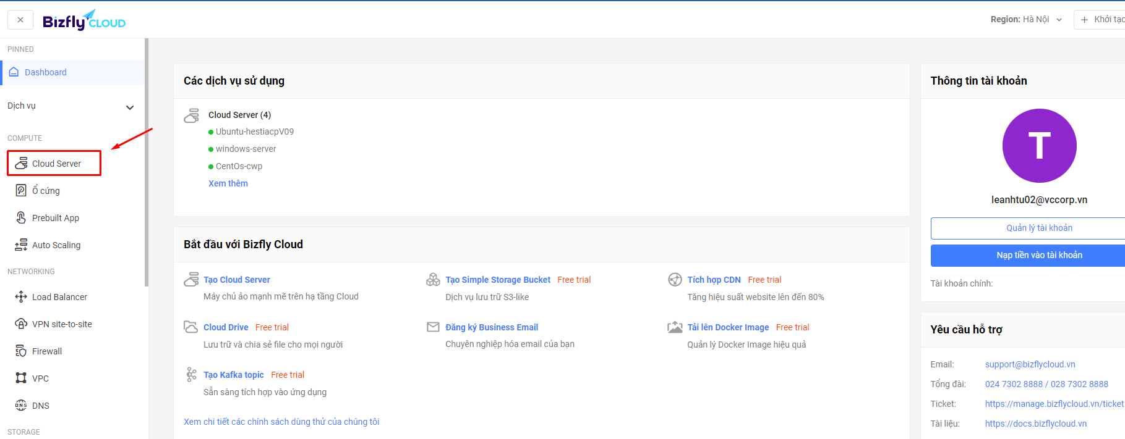Click the Simple Storage Bucket icon
Screen dimensions: 1125x439
coord(433,280)
